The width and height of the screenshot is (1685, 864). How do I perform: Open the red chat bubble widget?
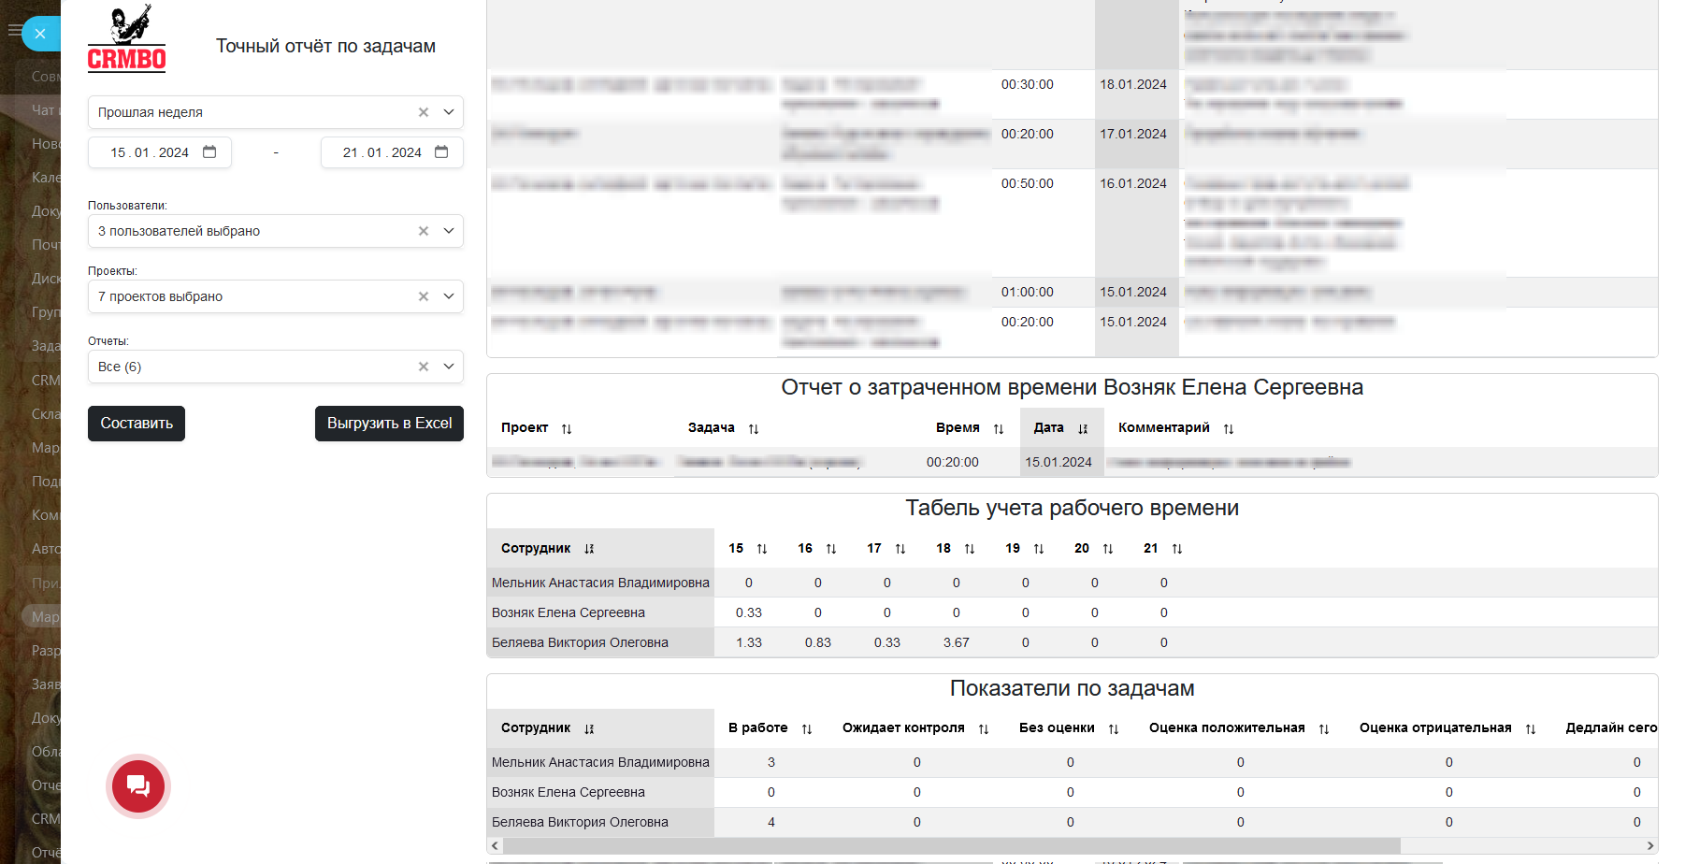pos(138,786)
